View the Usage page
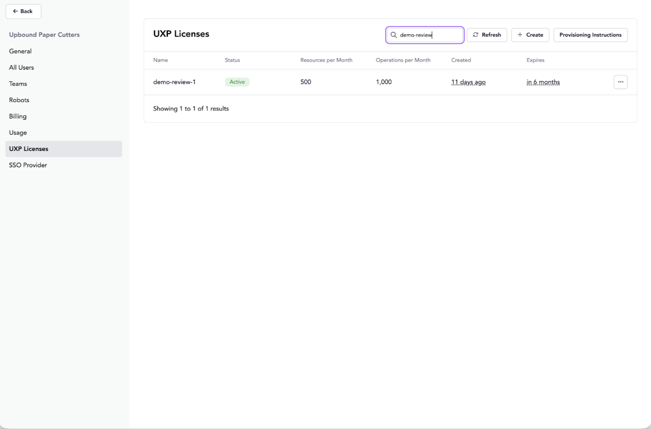651x429 pixels. point(18,132)
